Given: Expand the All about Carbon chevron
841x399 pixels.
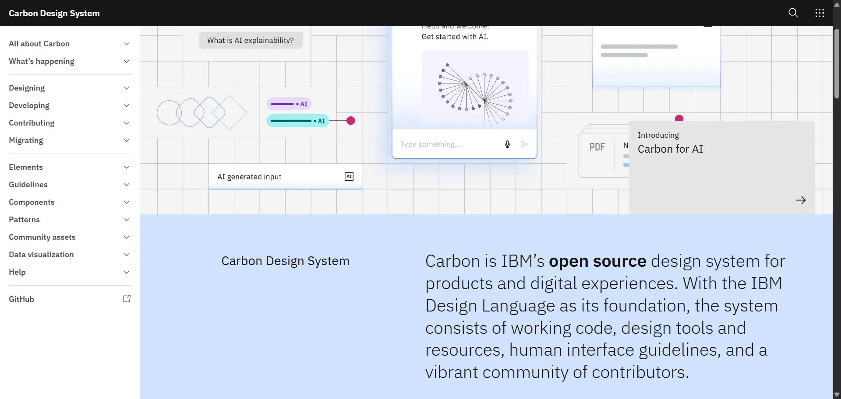Looking at the screenshot, I should click(x=127, y=44).
